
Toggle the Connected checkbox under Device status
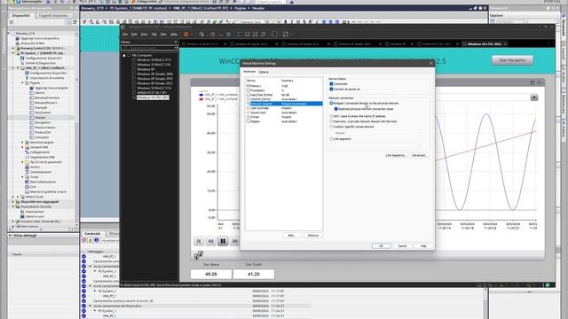[x=331, y=84]
